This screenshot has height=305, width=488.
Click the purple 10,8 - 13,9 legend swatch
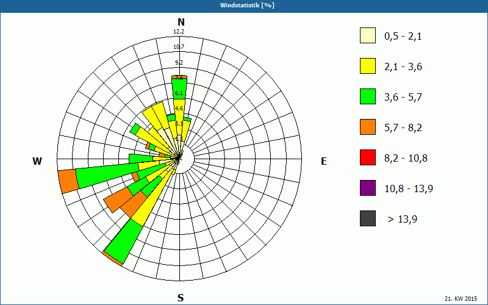click(368, 188)
